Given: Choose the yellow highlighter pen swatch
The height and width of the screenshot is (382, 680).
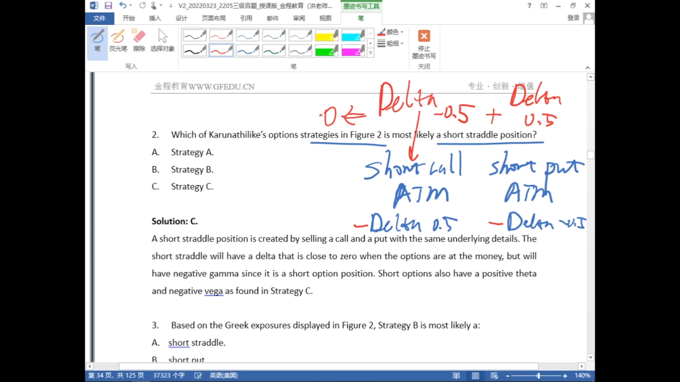Looking at the screenshot, I should click(327, 36).
